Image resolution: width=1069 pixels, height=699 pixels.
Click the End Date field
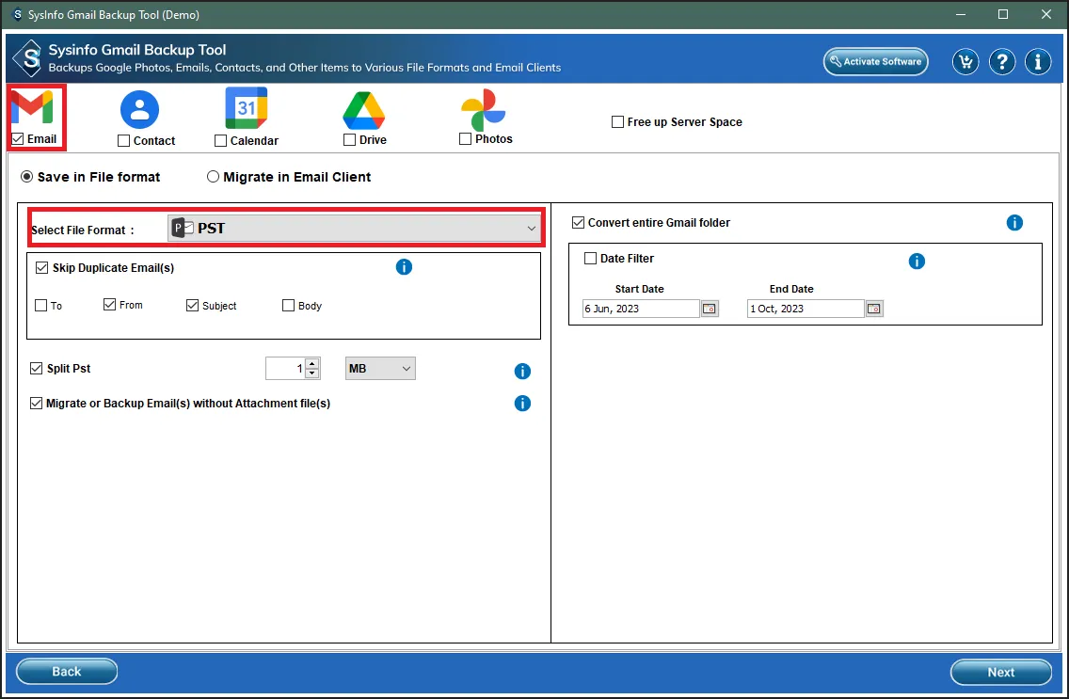(806, 309)
